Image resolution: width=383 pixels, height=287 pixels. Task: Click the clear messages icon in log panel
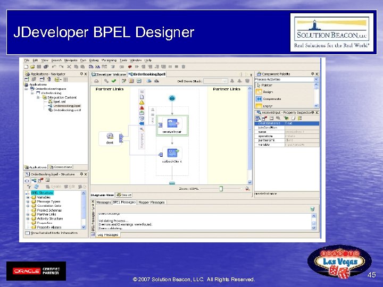[312, 209]
